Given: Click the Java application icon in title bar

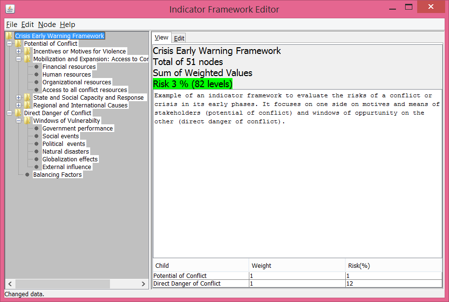Looking at the screenshot, I should click(10, 9).
